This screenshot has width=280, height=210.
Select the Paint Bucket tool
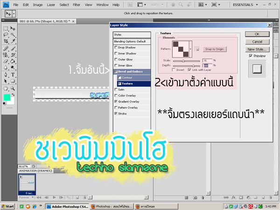click(13, 61)
